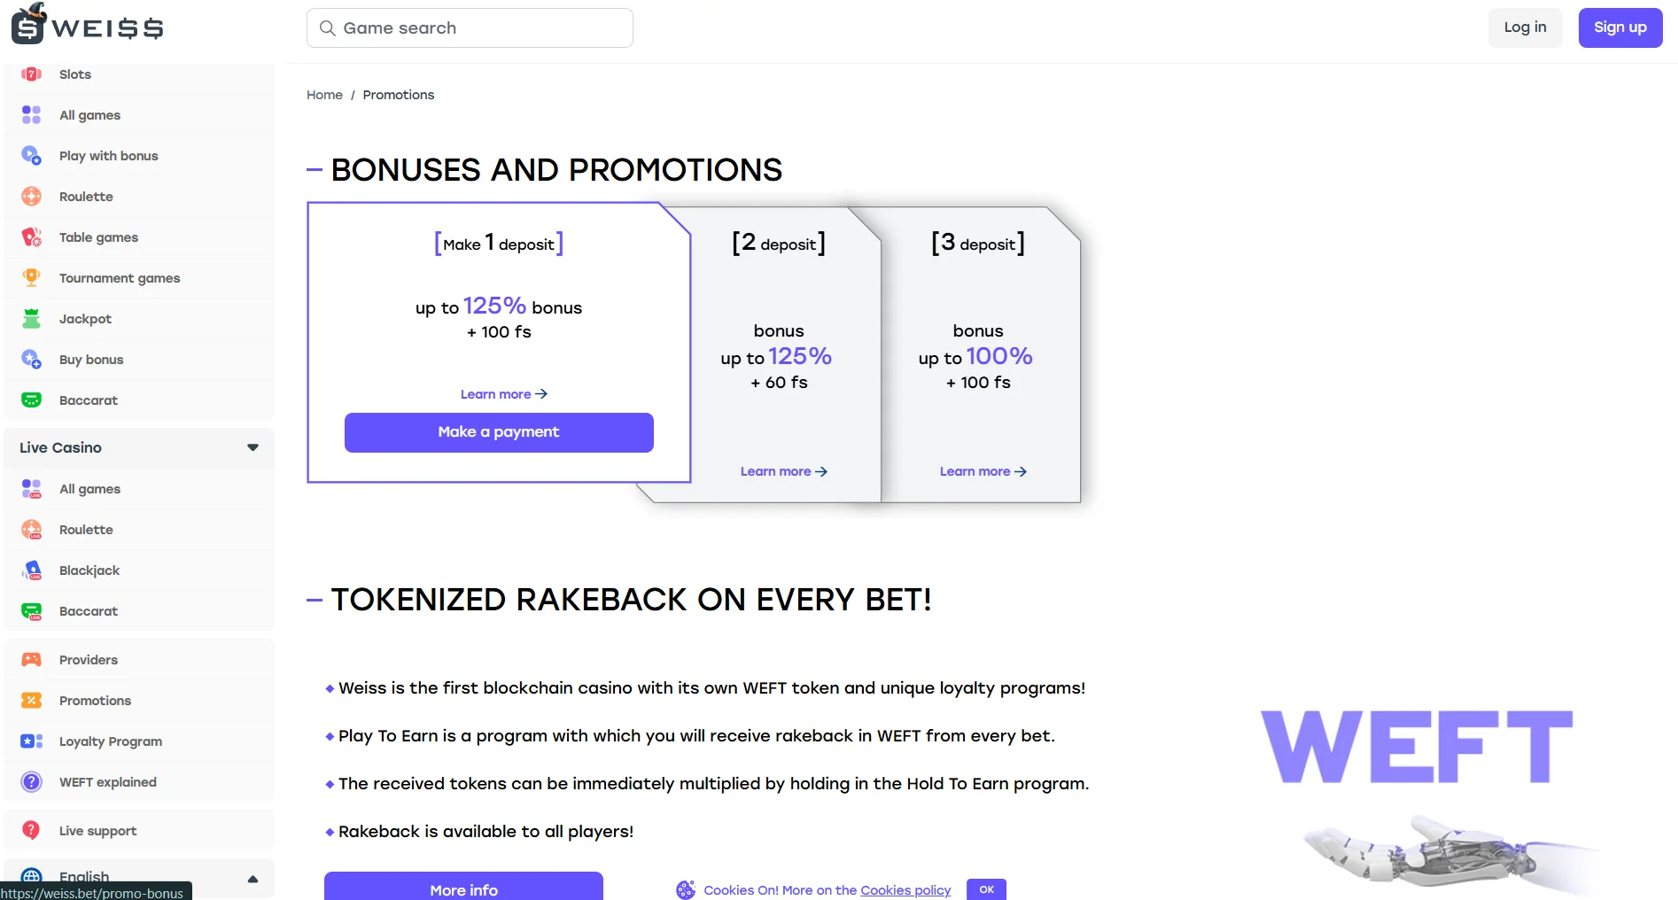Open Loyalty Program menu item
The image size is (1678, 900).
[110, 741]
